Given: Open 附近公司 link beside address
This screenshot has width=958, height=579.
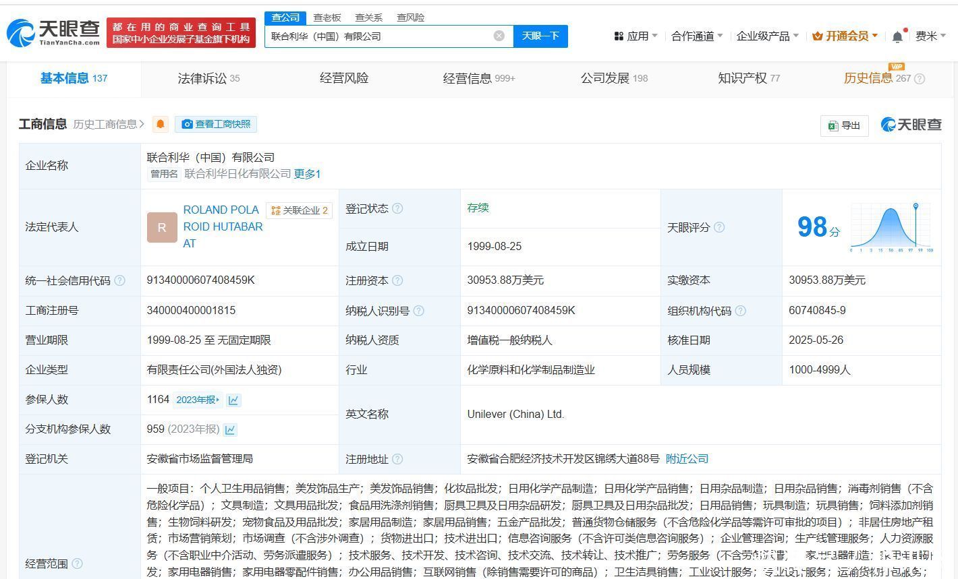Looking at the screenshot, I should 687,459.
